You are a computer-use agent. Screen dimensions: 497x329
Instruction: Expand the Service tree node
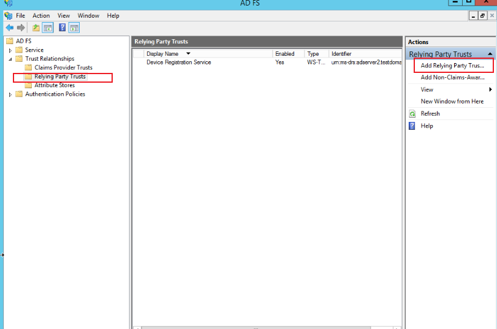(10, 50)
